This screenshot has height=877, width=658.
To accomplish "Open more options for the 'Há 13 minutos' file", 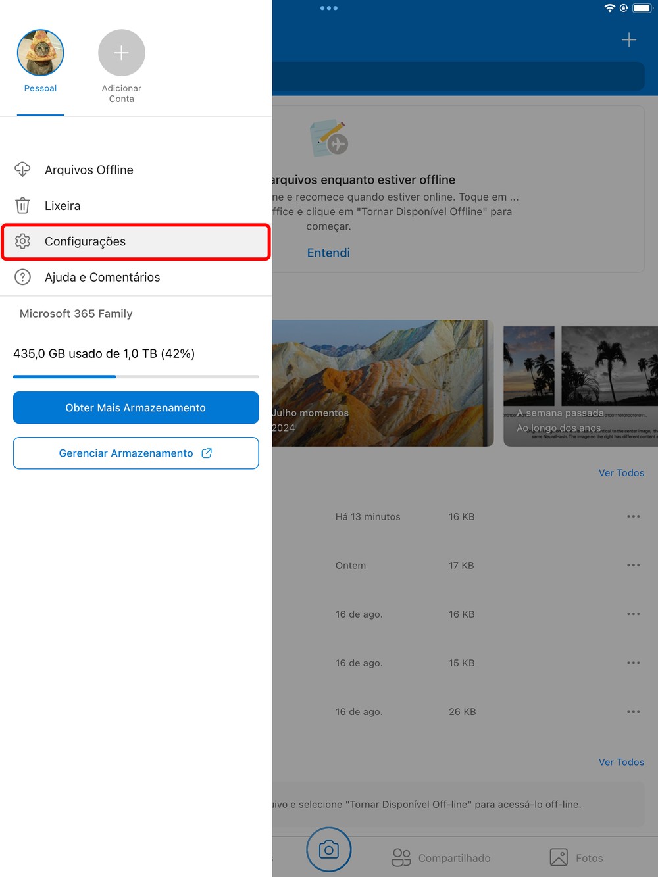I will 633,517.
